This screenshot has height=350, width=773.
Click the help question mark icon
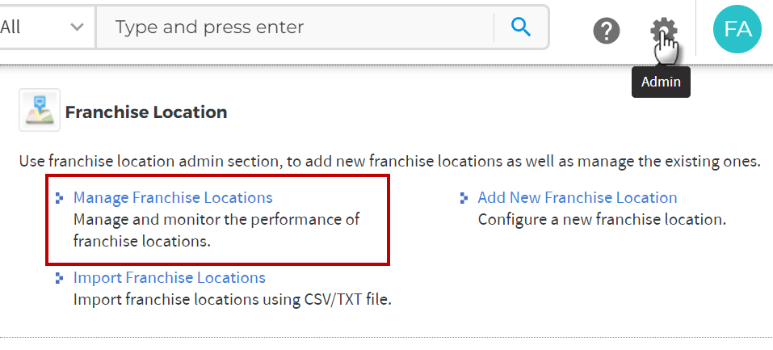tap(607, 31)
